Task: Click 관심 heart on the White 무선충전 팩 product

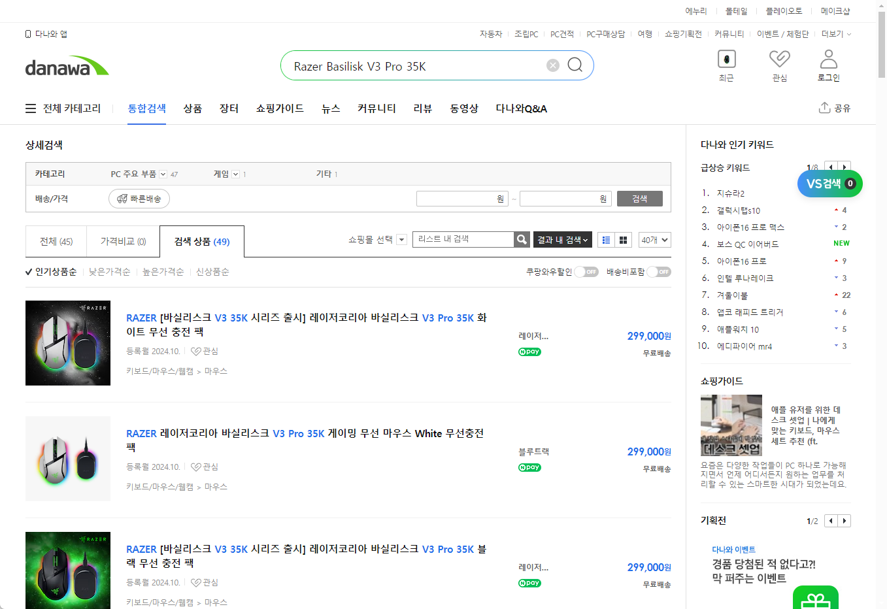Action: pyautogui.click(x=196, y=467)
